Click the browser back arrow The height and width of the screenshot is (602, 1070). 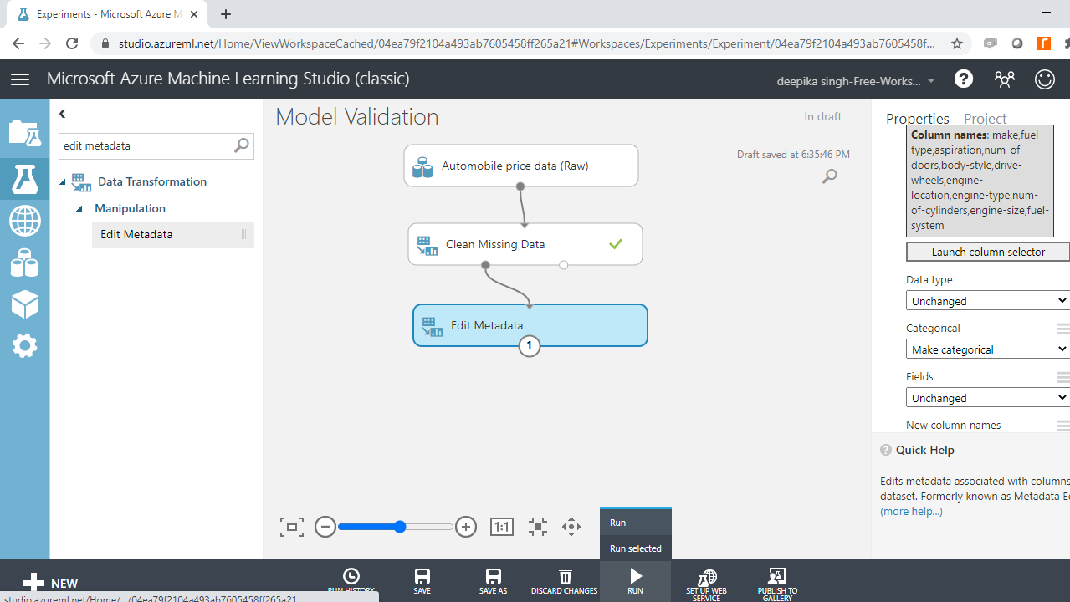click(18, 43)
